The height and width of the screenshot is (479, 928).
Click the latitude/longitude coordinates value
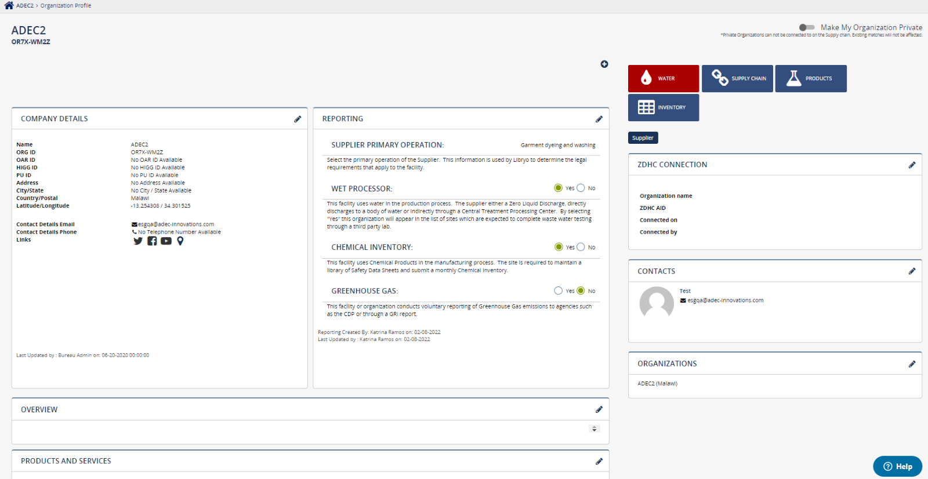(x=161, y=206)
